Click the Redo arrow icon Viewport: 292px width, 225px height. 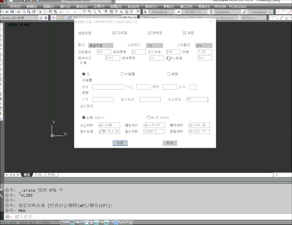click(75, 12)
